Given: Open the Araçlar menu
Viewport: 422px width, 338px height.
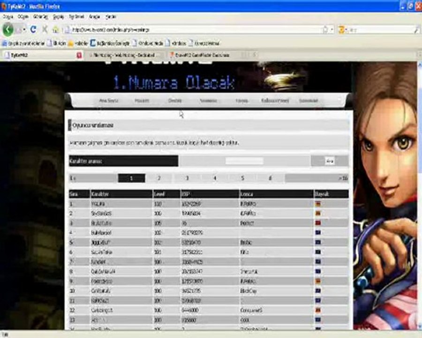Looking at the screenshot, I should (x=94, y=17).
